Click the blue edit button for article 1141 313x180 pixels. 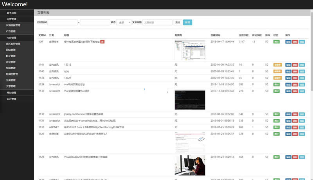288,65
